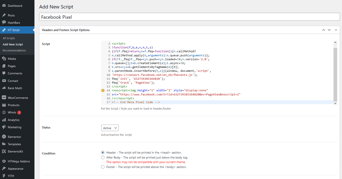The image size is (342, 179).
Task: Click the code editor scrollbar thumb
Action: (335, 74)
